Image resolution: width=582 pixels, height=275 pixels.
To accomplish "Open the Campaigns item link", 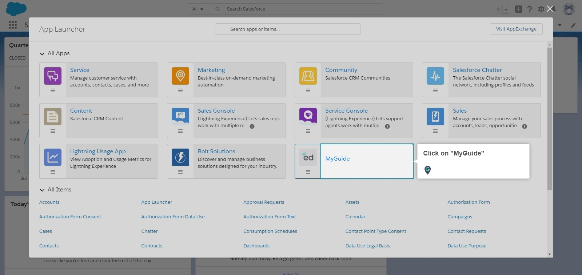I will coord(460,217).
